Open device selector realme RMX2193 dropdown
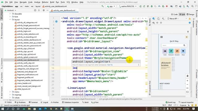 [128, 6]
